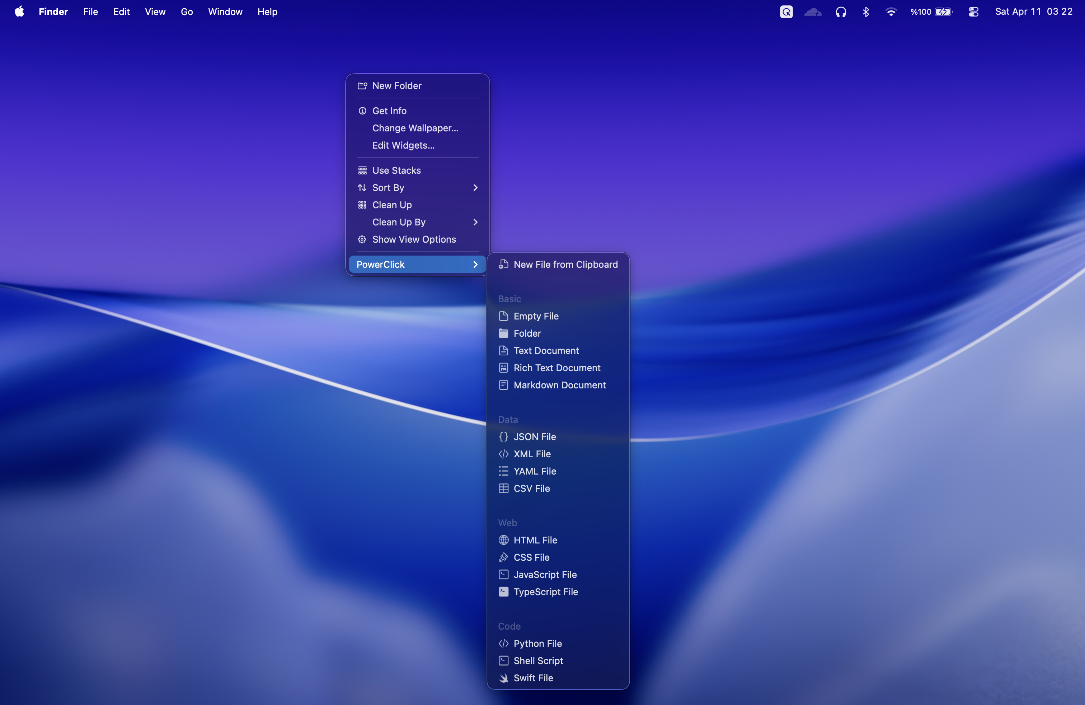The image size is (1085, 705).
Task: Click the New File from Clipboard icon
Action: [503, 265]
